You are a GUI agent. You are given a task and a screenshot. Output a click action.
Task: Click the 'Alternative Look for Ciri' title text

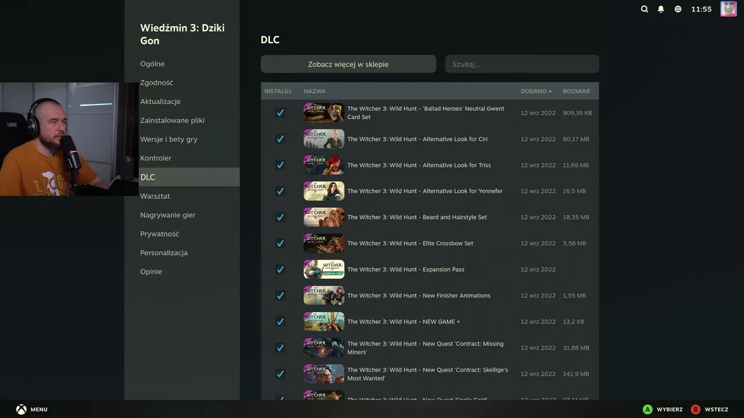tap(417, 139)
